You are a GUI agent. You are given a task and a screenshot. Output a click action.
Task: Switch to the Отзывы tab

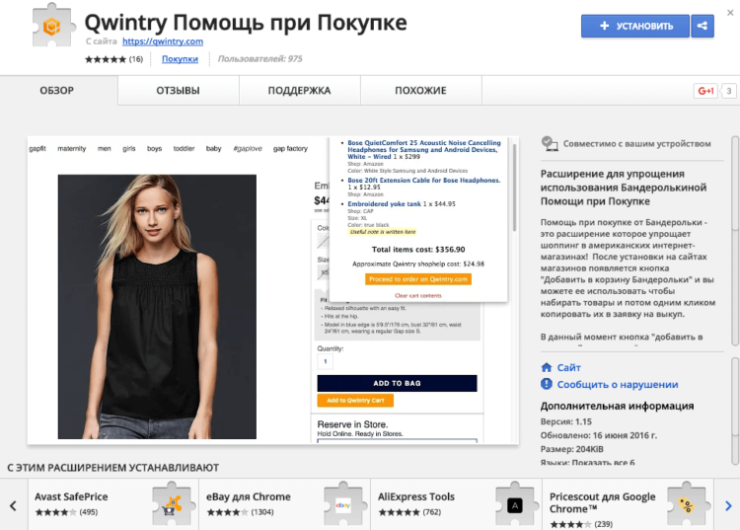(178, 90)
